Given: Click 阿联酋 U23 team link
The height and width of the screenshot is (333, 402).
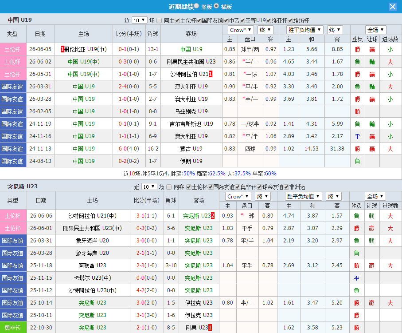Looking at the screenshot, I should click(92, 266).
